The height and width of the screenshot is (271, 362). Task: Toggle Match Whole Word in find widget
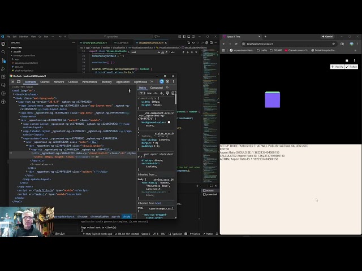(162, 53)
